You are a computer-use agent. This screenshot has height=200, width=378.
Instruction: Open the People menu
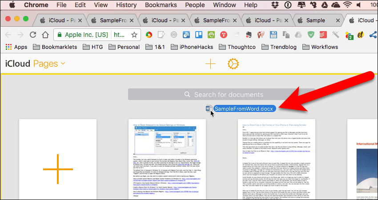(x=195, y=5)
